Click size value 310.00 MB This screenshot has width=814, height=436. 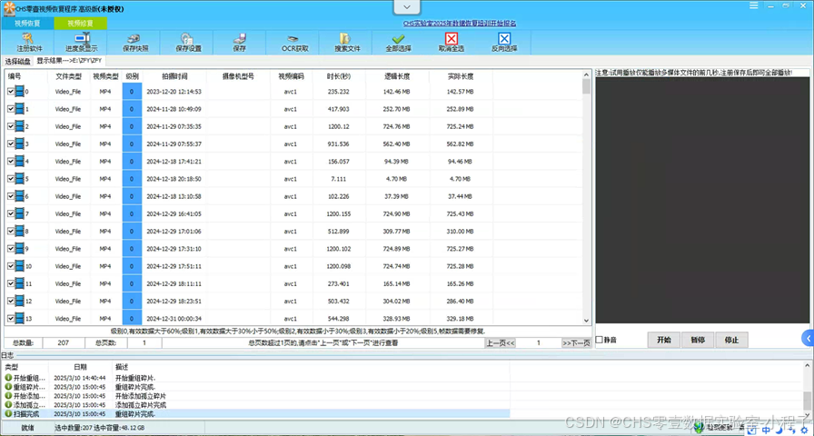pos(461,232)
